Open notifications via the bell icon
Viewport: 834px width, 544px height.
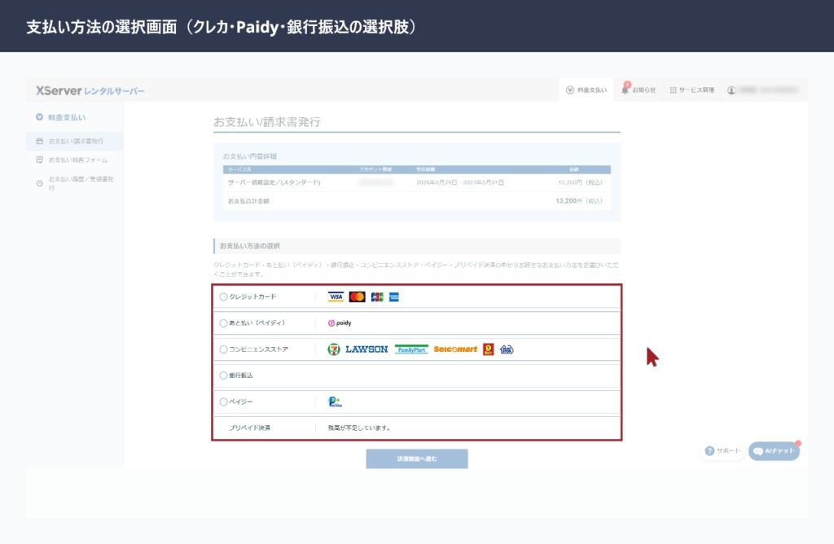[x=625, y=90]
